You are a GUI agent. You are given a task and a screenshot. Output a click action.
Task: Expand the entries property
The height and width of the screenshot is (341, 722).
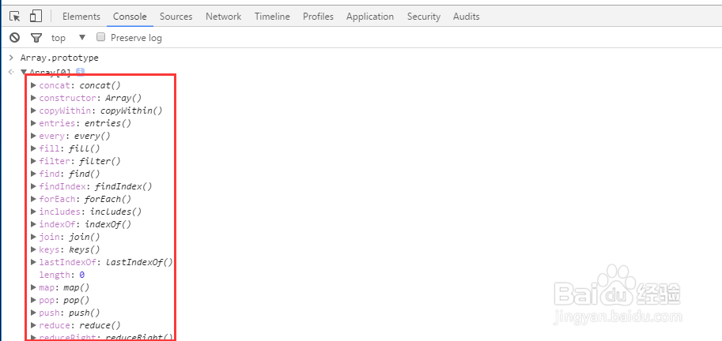pos(33,123)
